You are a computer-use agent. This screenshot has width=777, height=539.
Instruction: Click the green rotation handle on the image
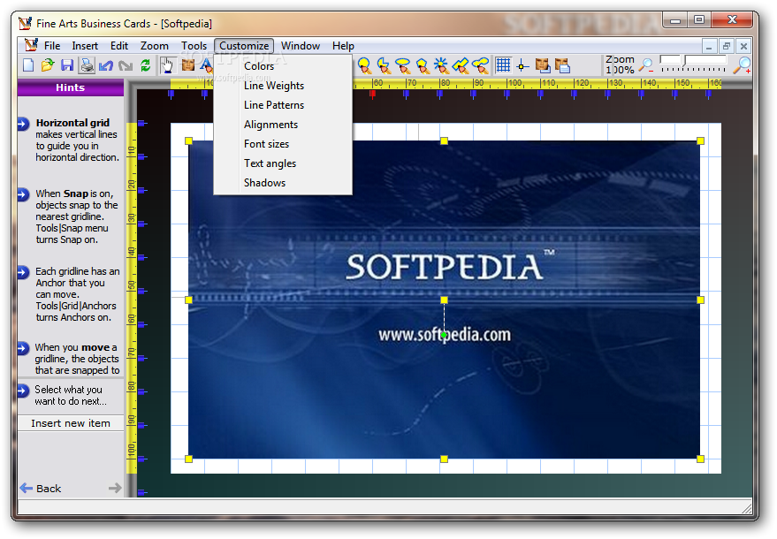444,336
